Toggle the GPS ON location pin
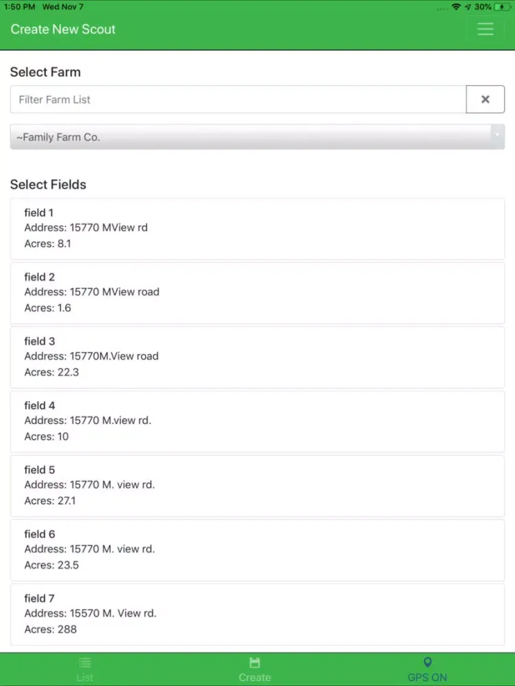This screenshot has width=515, height=686. pos(428,663)
